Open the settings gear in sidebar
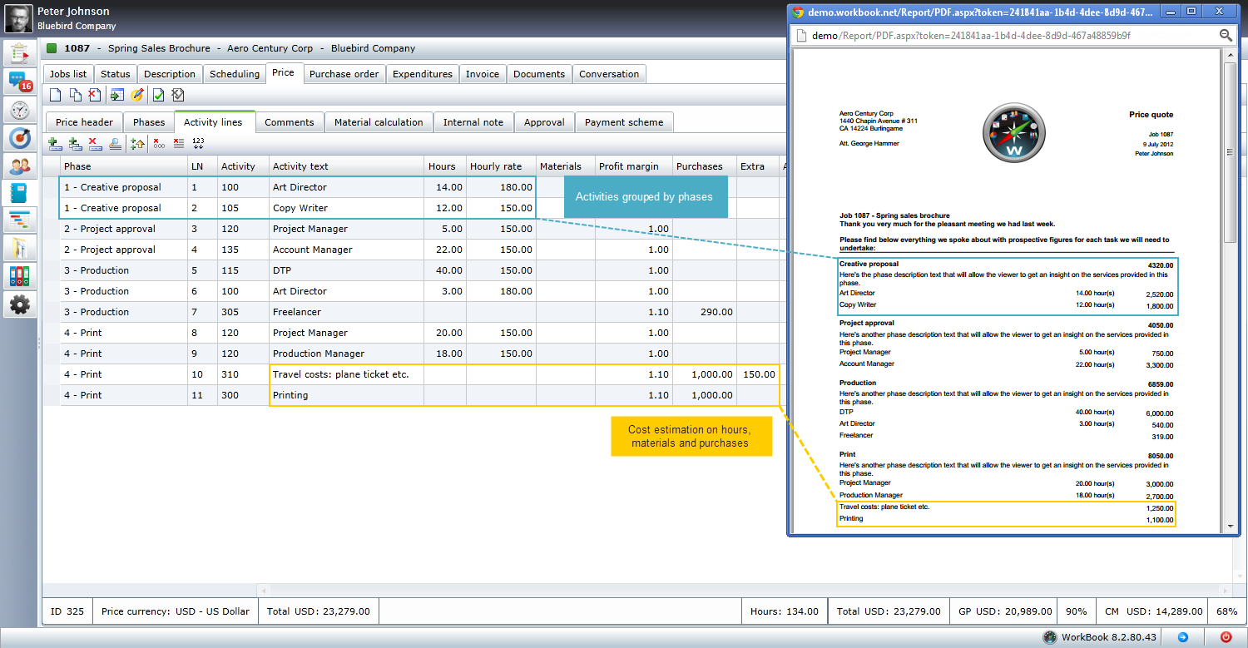Image resolution: width=1248 pixels, height=648 pixels. tap(19, 304)
